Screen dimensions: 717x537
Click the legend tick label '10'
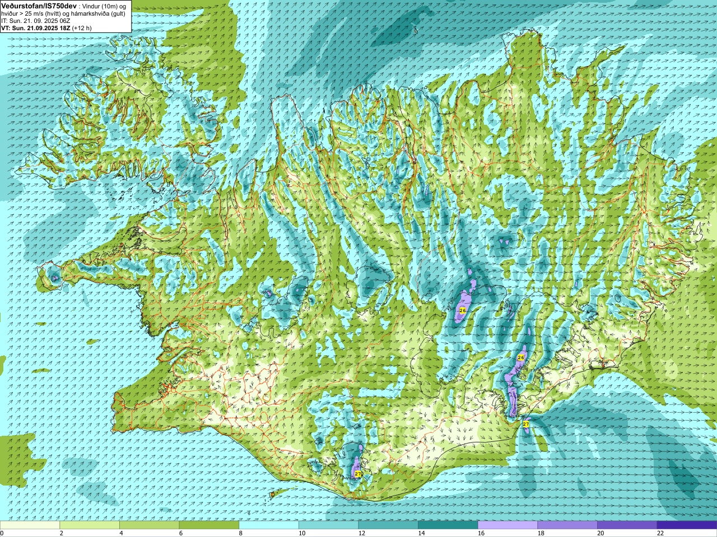[x=301, y=533]
